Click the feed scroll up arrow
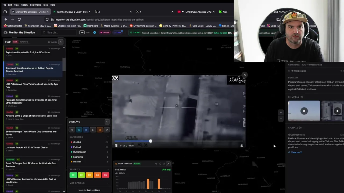Image resolution: width=344 pixels, height=193 pixels. (x=64, y=47)
